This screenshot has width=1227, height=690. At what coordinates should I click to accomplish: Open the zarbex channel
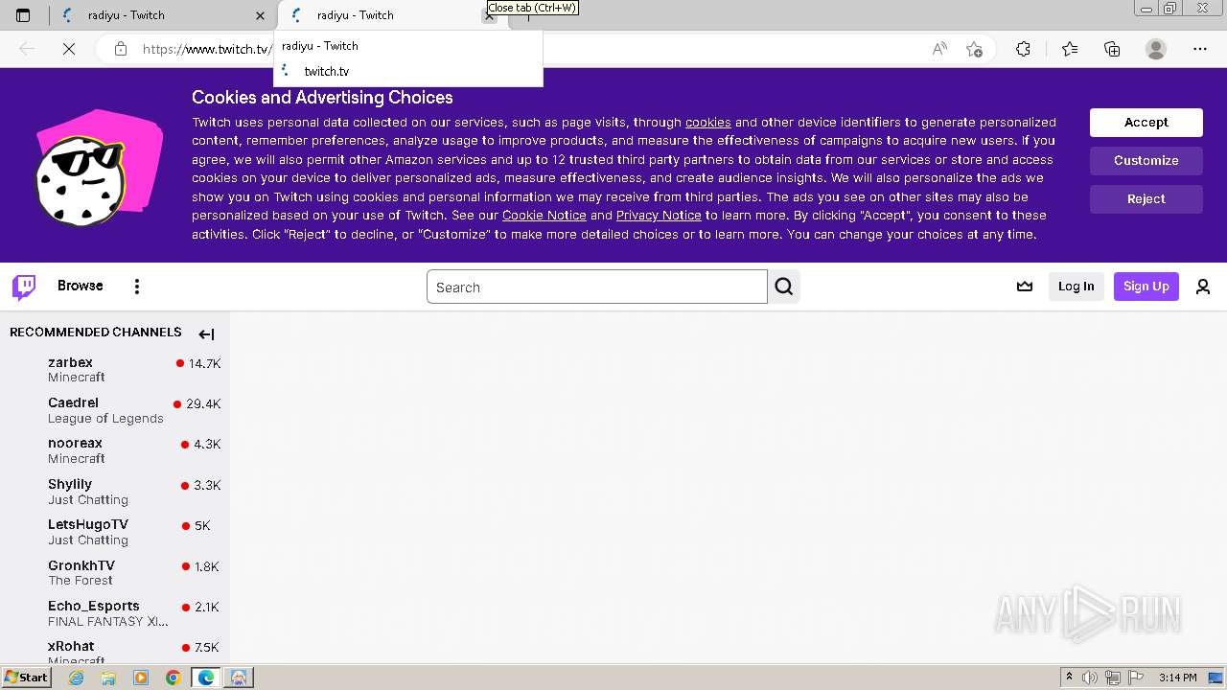(115, 369)
